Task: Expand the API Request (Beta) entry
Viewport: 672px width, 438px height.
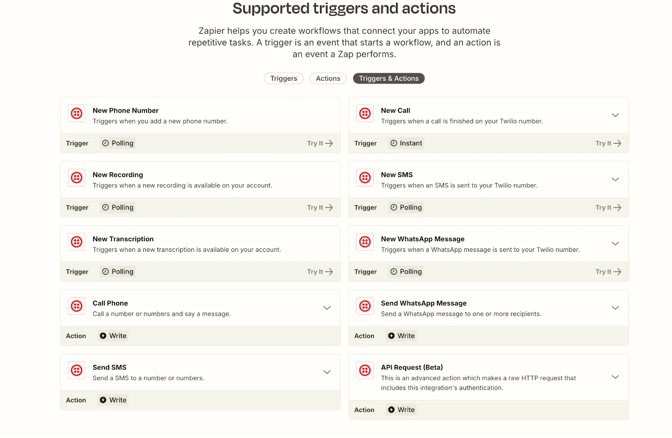Action: tap(615, 377)
